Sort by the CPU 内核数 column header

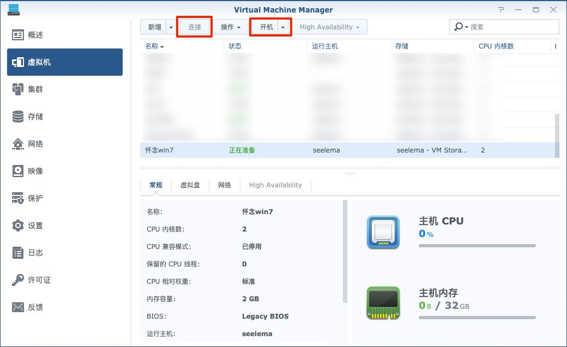(512, 46)
